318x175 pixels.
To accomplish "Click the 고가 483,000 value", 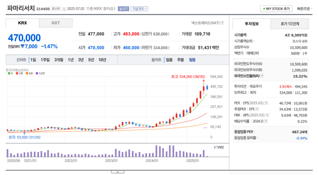I will [131, 34].
